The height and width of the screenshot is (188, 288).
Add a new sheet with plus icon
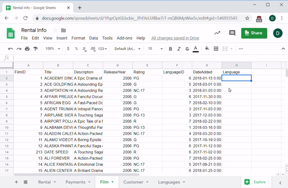click(16, 182)
